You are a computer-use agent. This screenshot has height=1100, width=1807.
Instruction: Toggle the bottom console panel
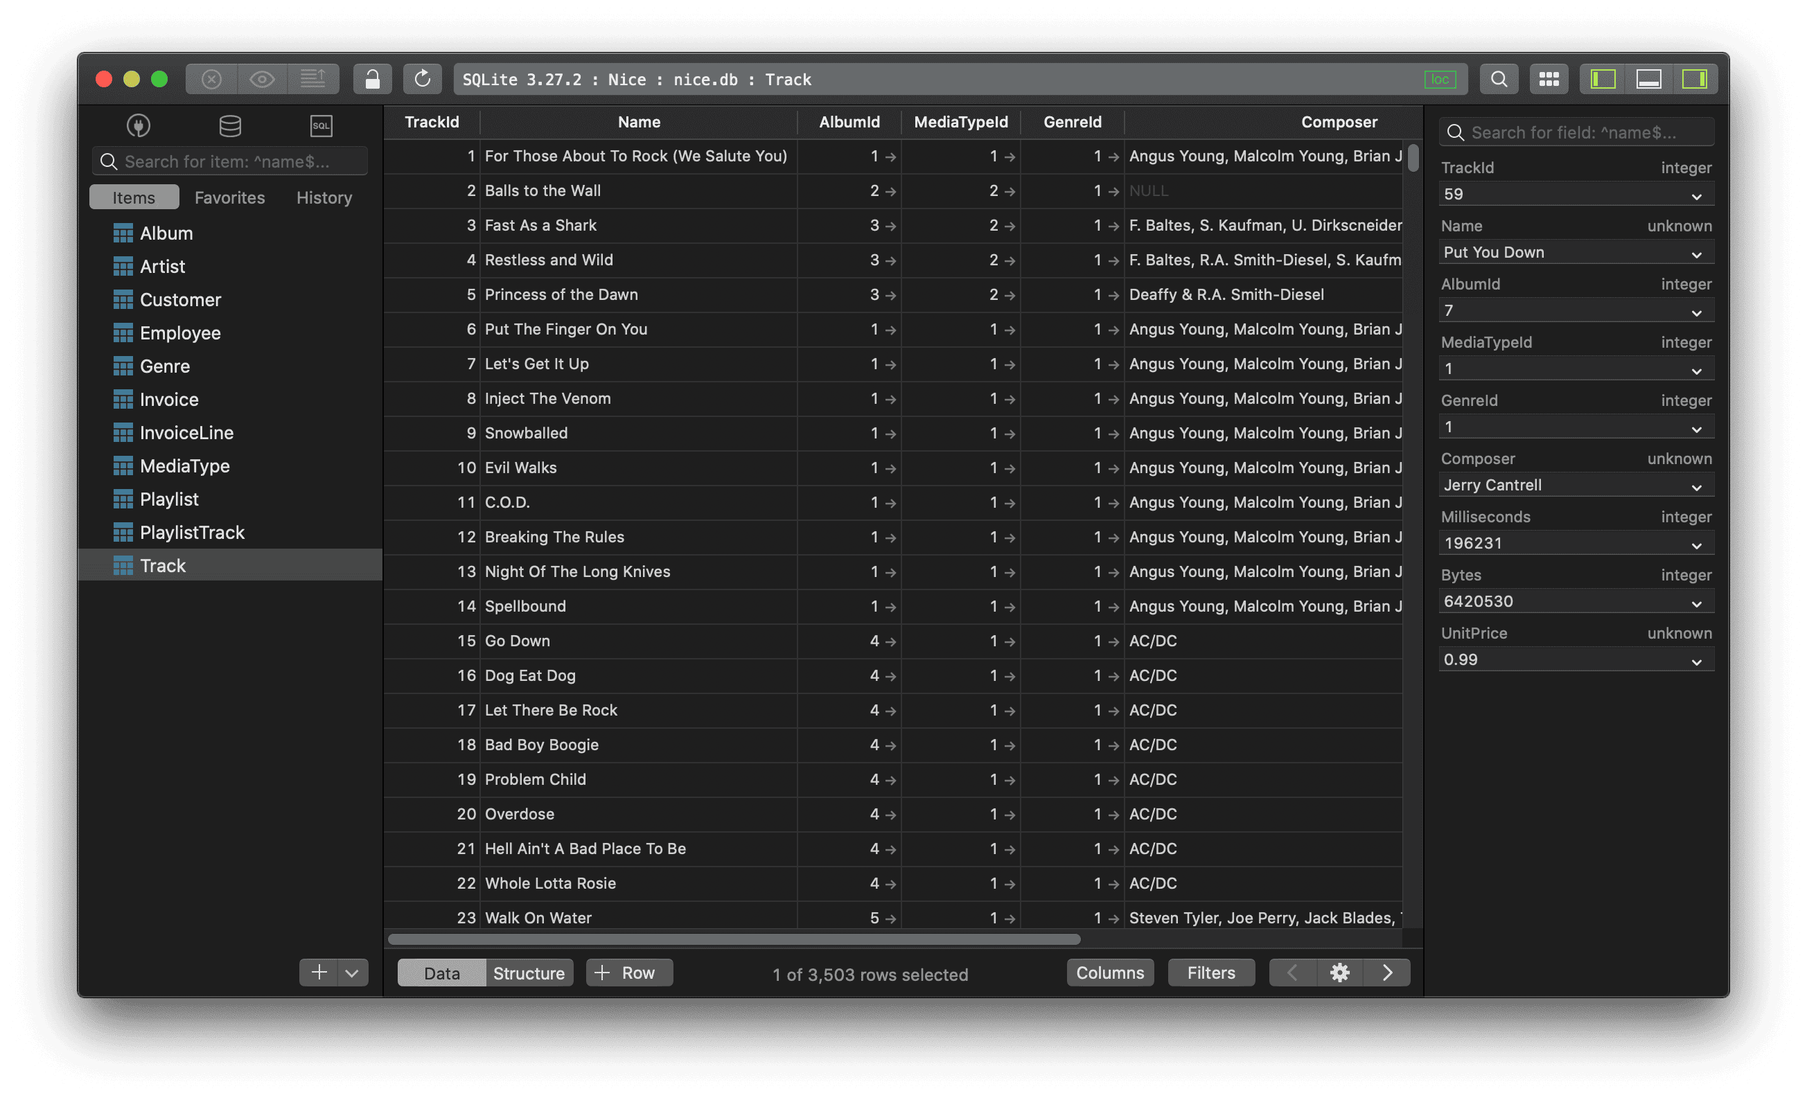(x=1648, y=79)
